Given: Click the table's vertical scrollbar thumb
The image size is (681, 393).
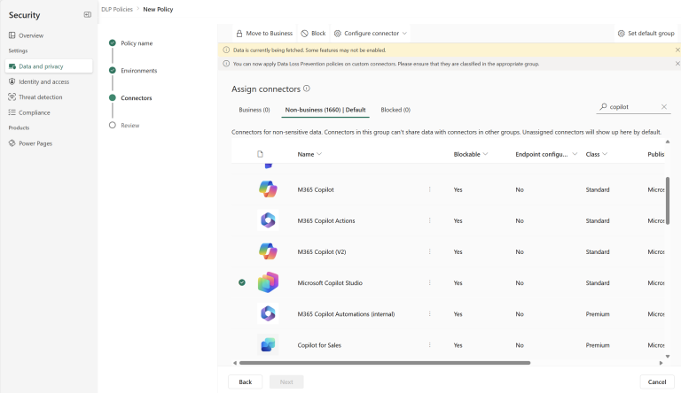Looking at the screenshot, I should pyautogui.click(x=668, y=200).
